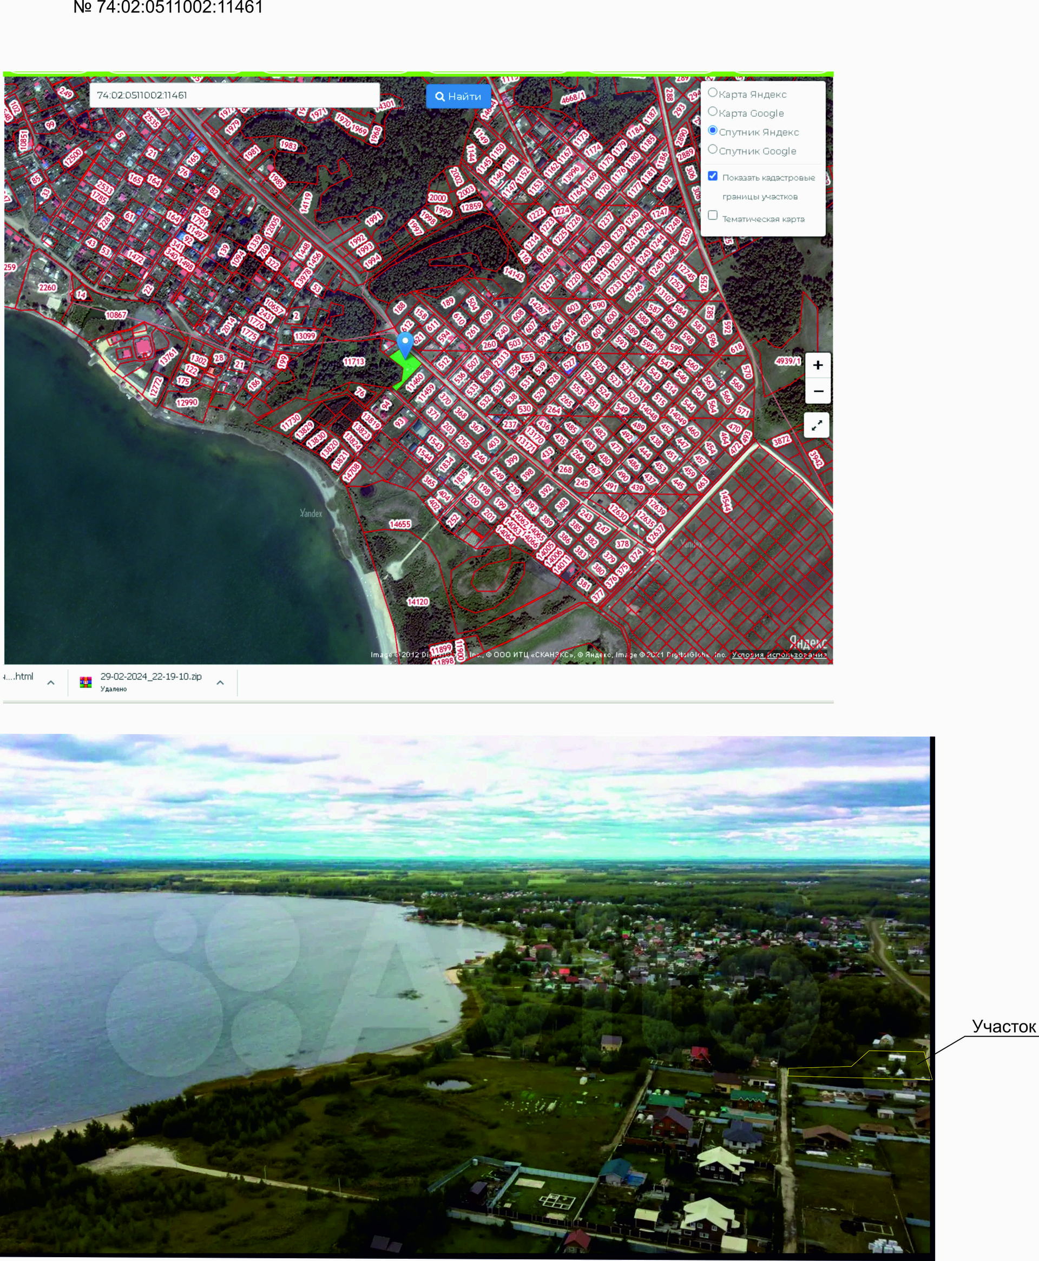The width and height of the screenshot is (1039, 1261).
Task: Uncheck Показать кадастровые границы участков
Action: pyautogui.click(x=713, y=176)
